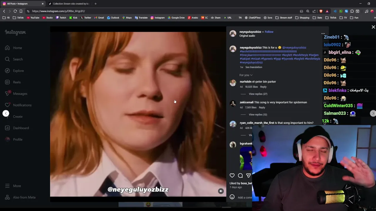376x211 pixels.
Task: Open the Kick bookmark
Action: (x=73, y=18)
